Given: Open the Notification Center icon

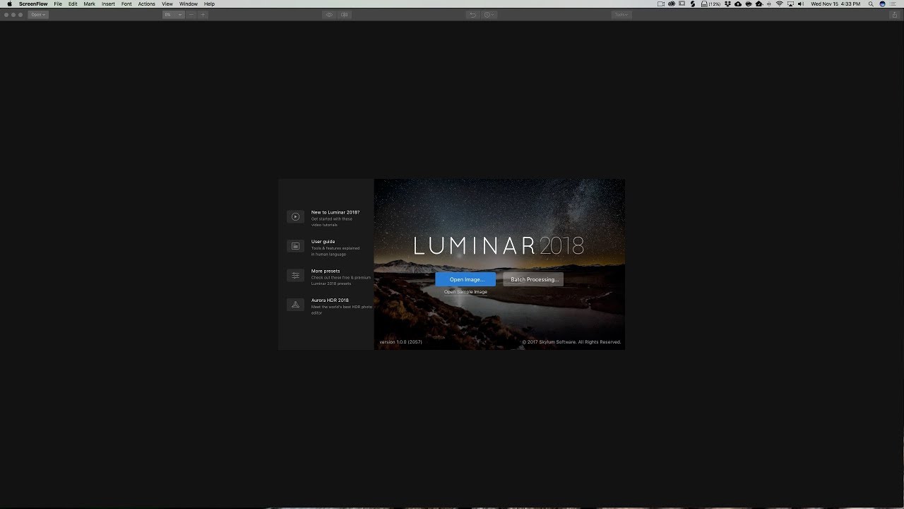Looking at the screenshot, I should [894, 4].
